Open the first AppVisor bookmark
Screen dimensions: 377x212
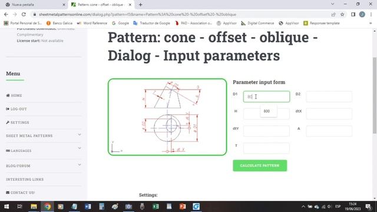(227, 23)
